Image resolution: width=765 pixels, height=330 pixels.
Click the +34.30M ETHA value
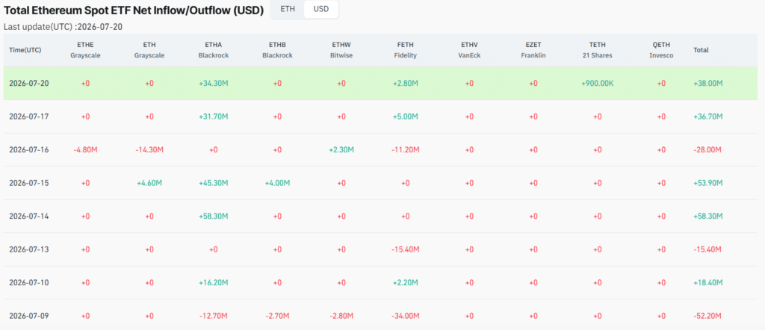pyautogui.click(x=213, y=84)
